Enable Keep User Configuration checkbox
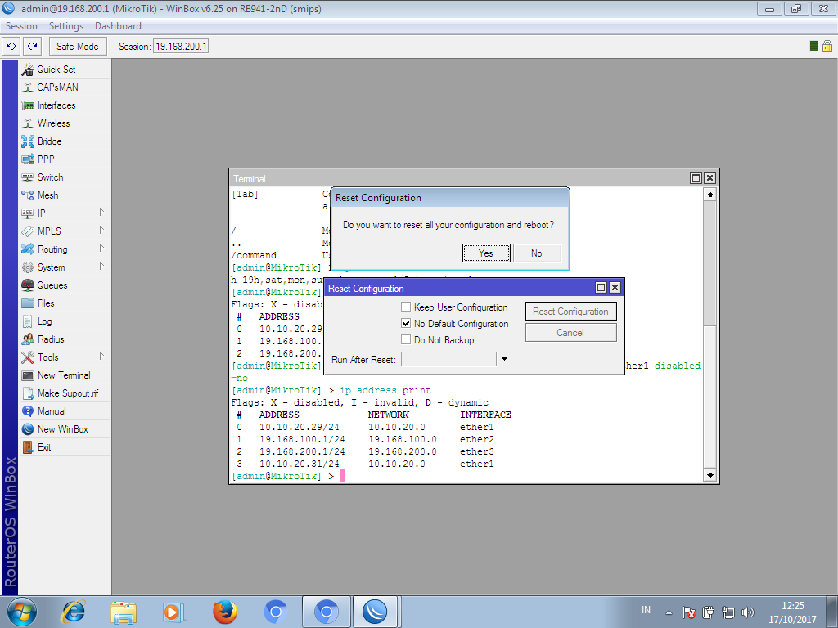838x628 pixels. click(x=406, y=307)
